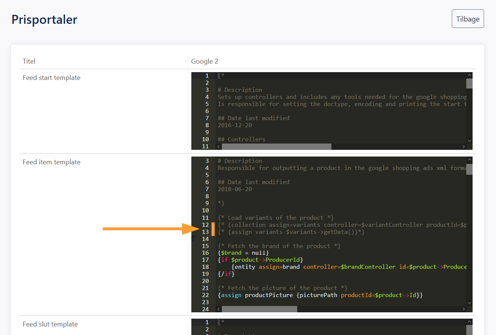Click the Feed start template label
This screenshot has width=496, height=335.
click(52, 78)
